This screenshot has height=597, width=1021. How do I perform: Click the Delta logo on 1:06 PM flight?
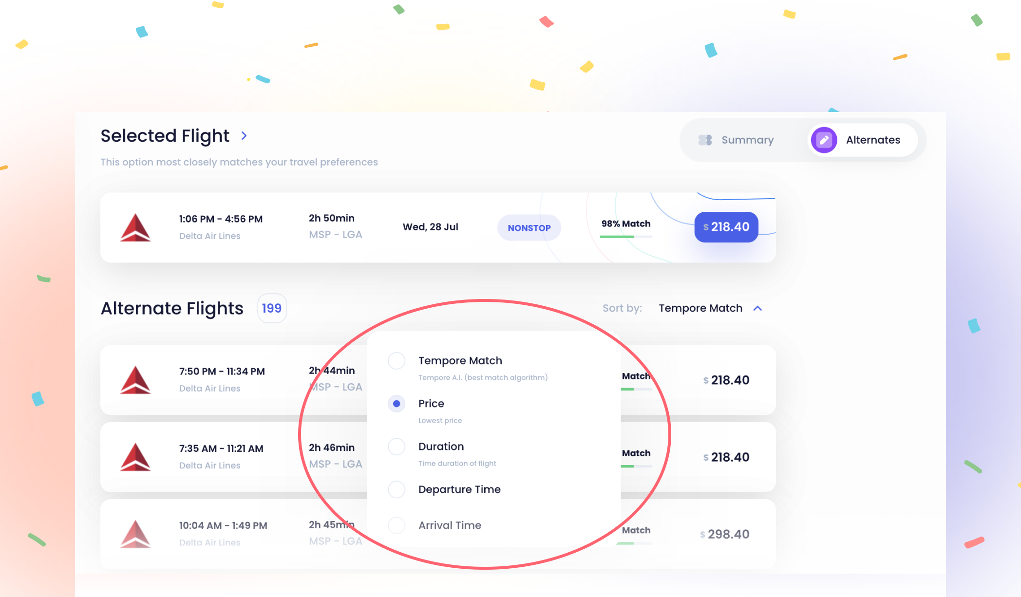(135, 227)
